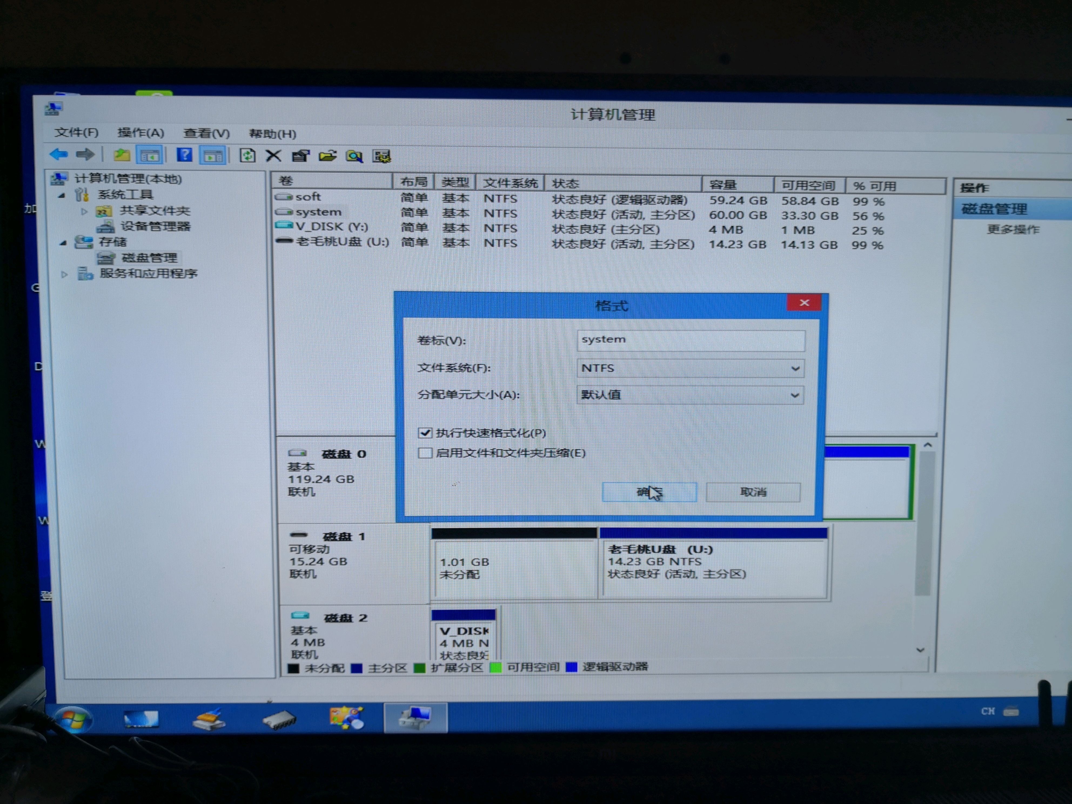Click the 磁盘 0 disk icon
The height and width of the screenshot is (804, 1072).
coord(297,453)
